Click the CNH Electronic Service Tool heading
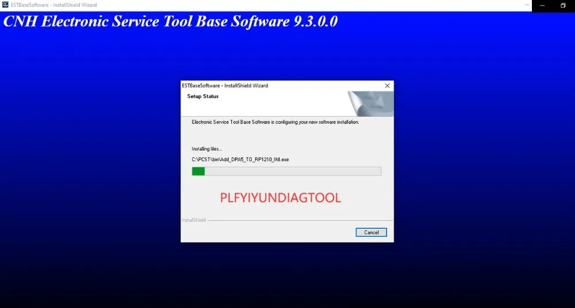The image size is (575, 308). click(x=170, y=21)
